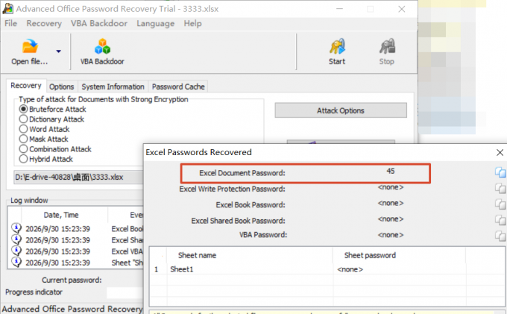Switch to the Options tab
Screen dimensions: 507x314
[61, 87]
